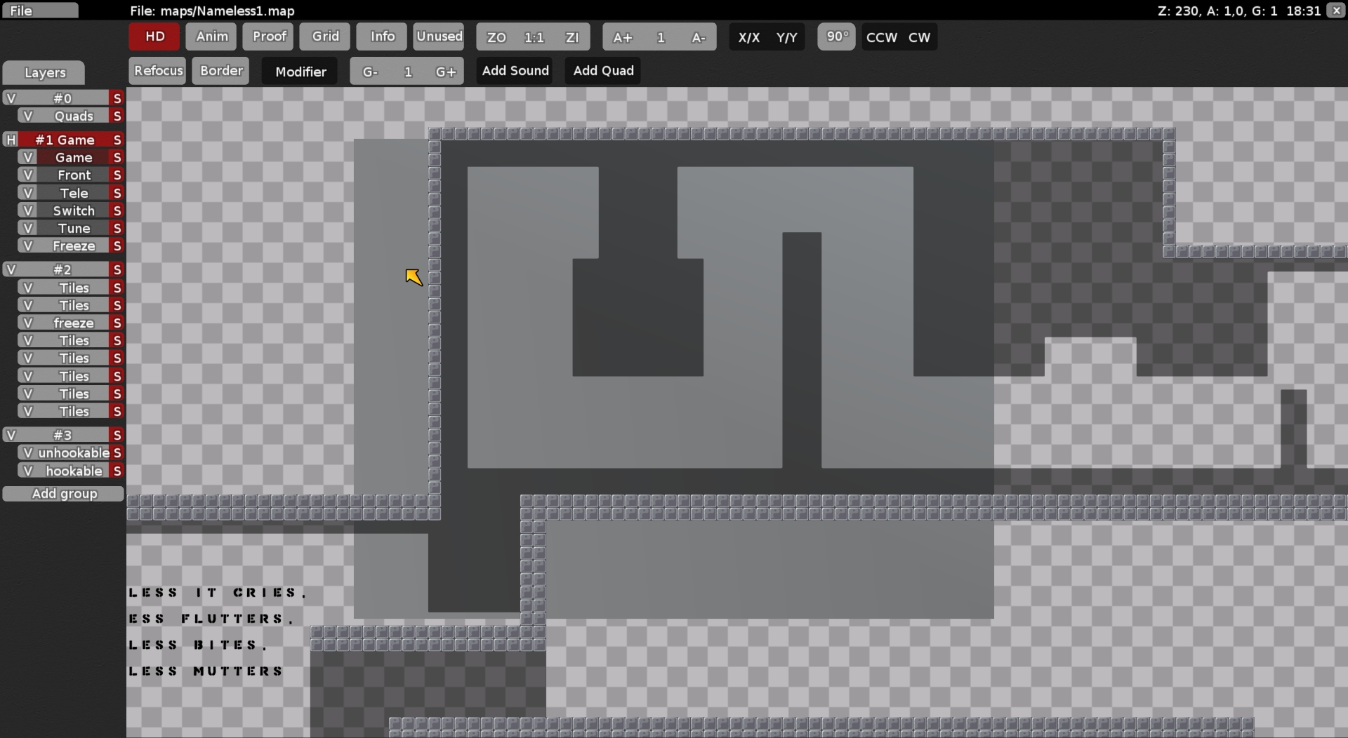1348x738 pixels.
Task: Click the Add Quad button
Action: coord(602,70)
